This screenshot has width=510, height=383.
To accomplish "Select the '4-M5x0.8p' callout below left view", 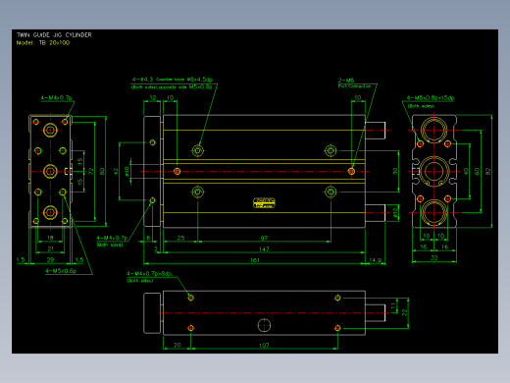I will pyautogui.click(x=61, y=271).
